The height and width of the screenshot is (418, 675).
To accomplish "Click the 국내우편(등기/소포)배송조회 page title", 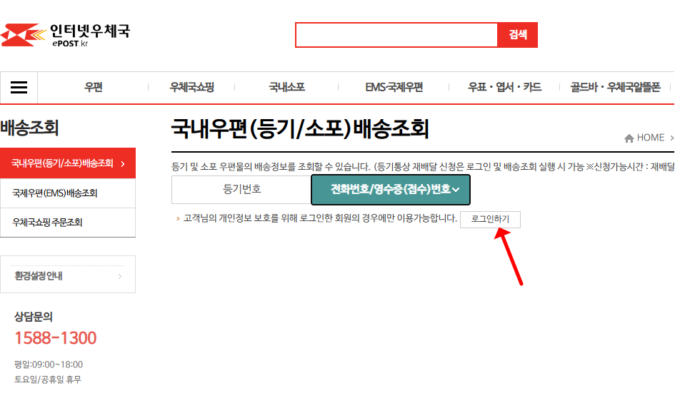I will point(300,128).
